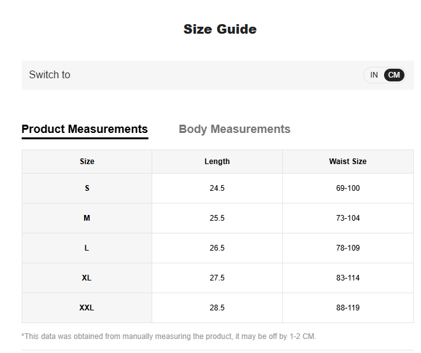The height and width of the screenshot is (353, 421).
Task: Click the 26.5 length value
Action: [x=217, y=248]
